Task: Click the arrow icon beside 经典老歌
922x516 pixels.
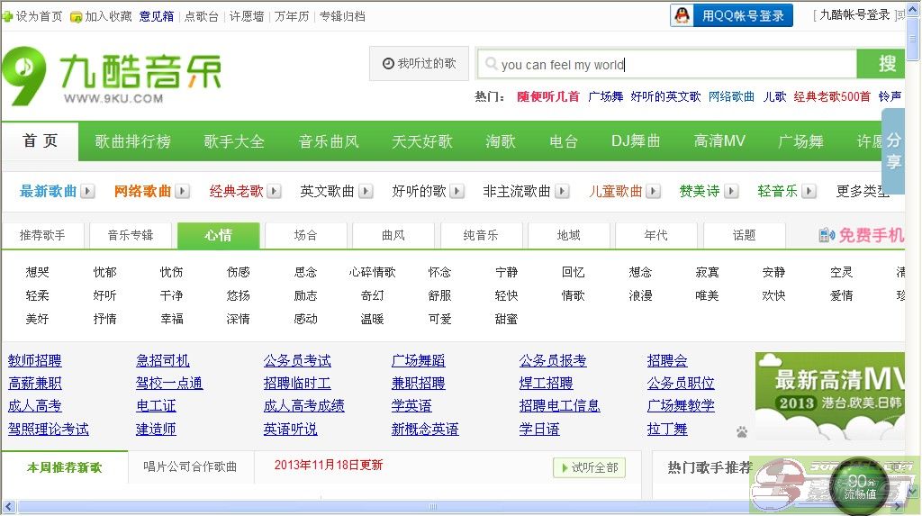Action: [275, 191]
